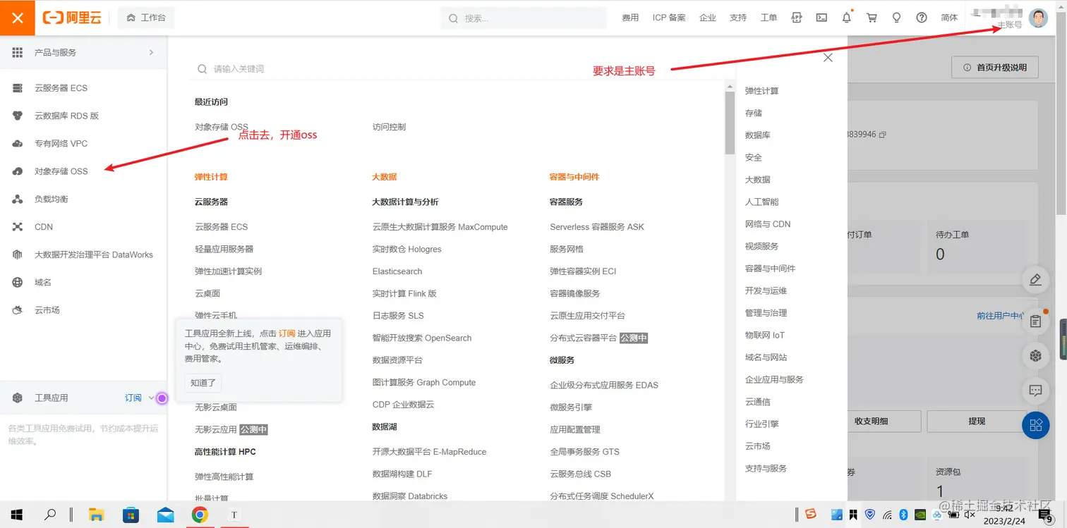Open Windows Start menu
1067x528 pixels.
point(17,515)
